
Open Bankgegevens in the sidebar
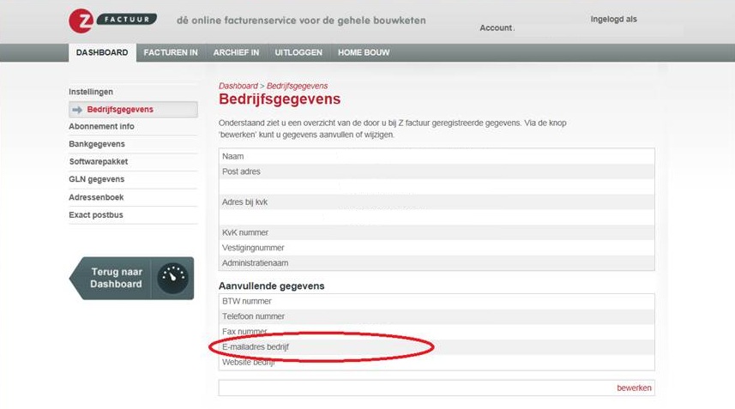click(97, 144)
